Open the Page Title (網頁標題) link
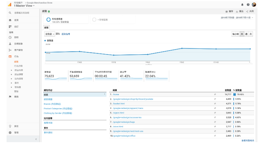Screen dimensions: 263x147 pyautogui.click(x=48, y=100)
